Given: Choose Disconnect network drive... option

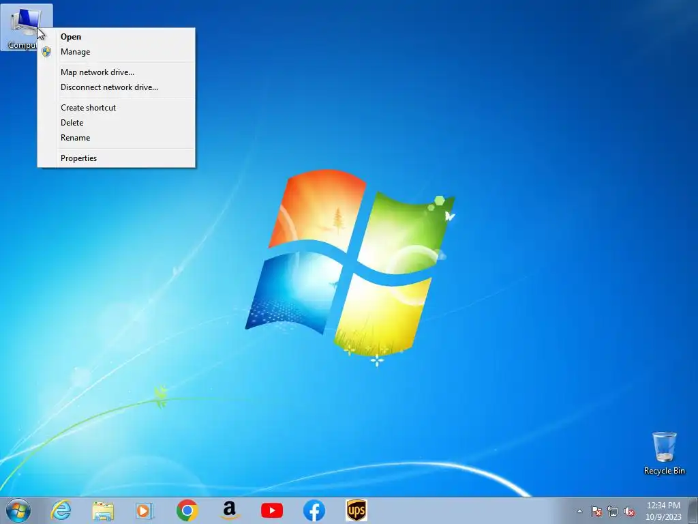Looking at the screenshot, I should tap(116, 87).
